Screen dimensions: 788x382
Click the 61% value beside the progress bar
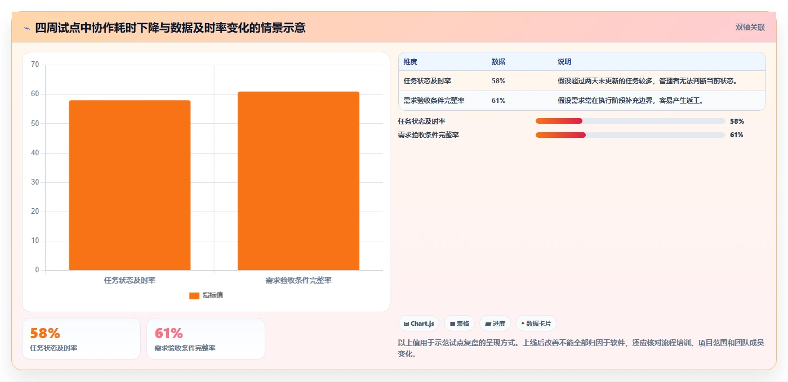click(x=737, y=135)
